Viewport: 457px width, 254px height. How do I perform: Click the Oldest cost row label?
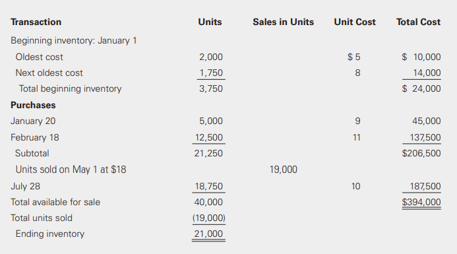pos(39,57)
